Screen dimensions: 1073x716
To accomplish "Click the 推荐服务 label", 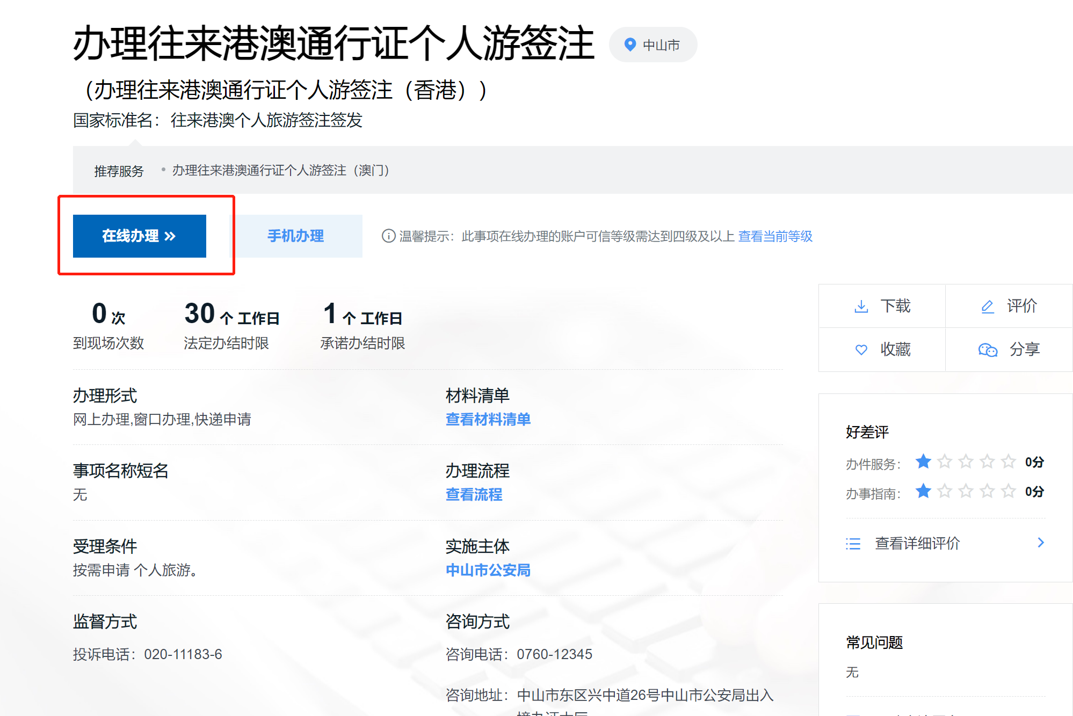I will click(119, 171).
